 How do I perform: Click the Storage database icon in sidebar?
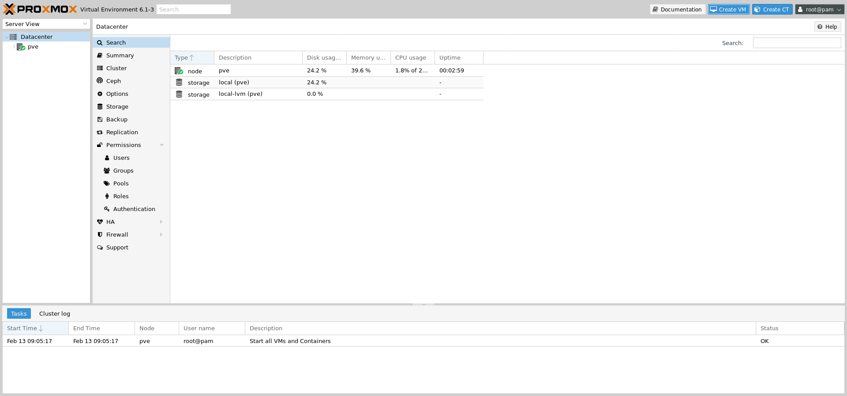pyautogui.click(x=100, y=107)
